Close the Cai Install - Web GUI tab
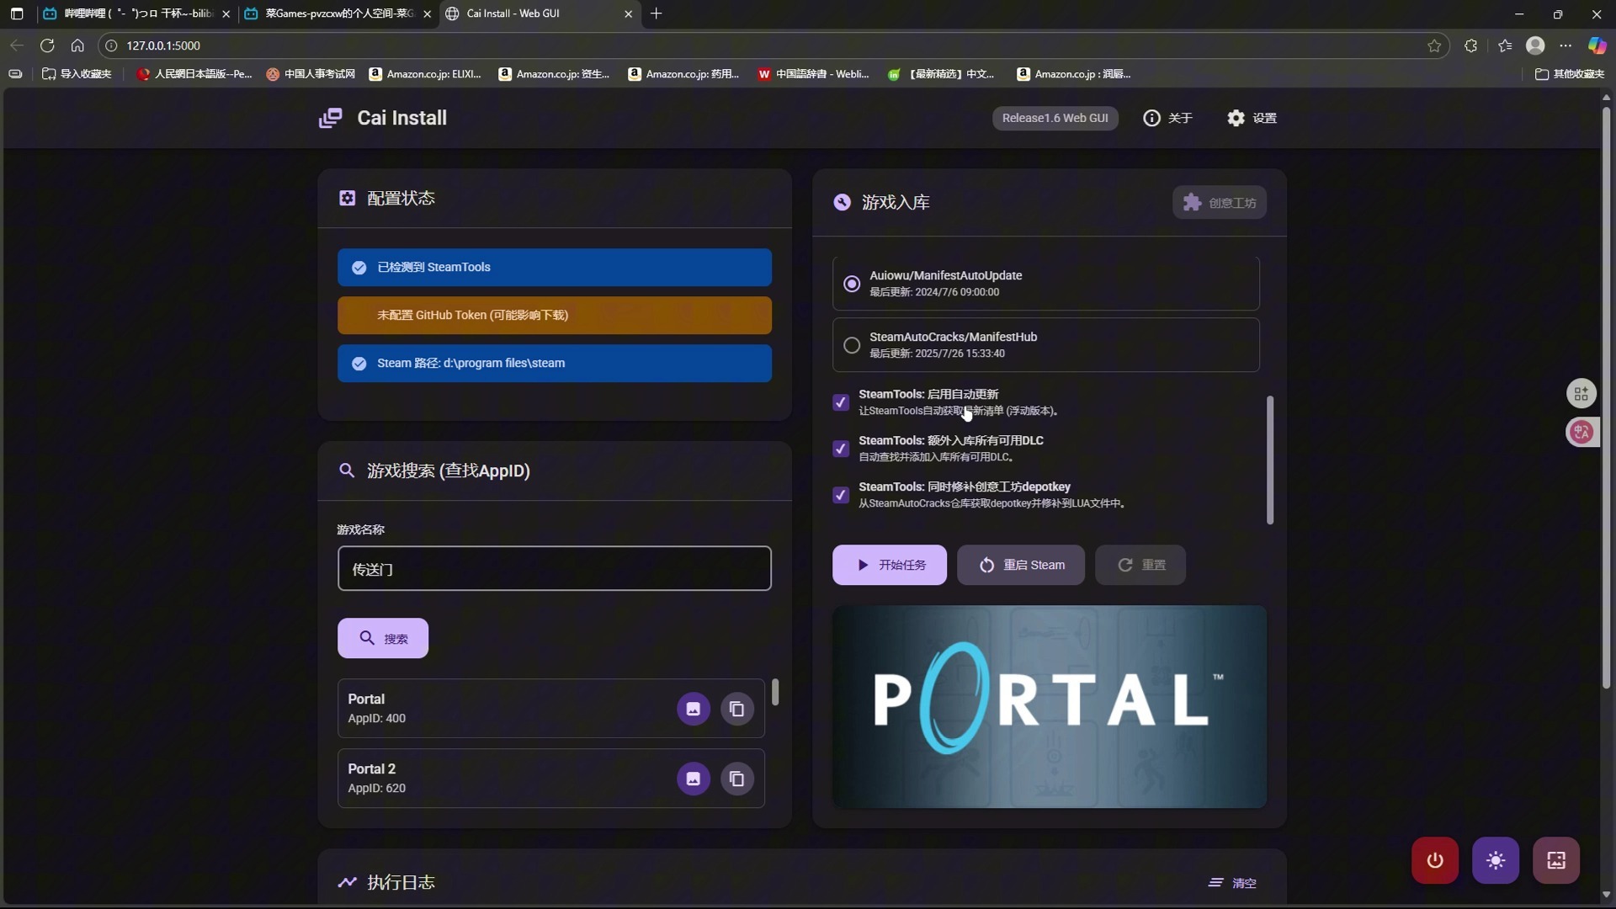Viewport: 1616px width, 909px height. pyautogui.click(x=628, y=14)
